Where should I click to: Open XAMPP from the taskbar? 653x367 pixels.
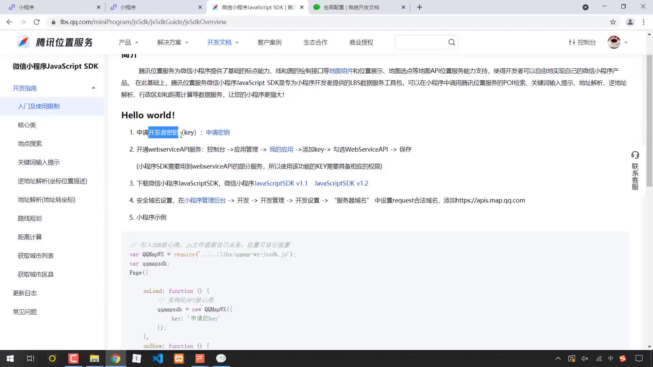click(179, 359)
